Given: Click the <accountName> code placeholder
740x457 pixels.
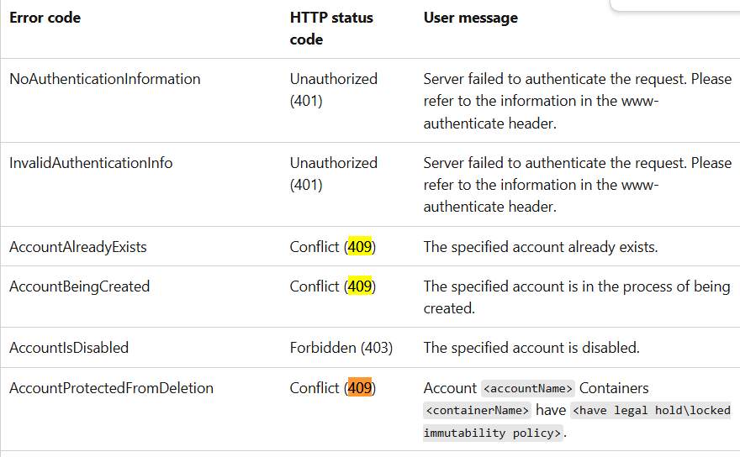Looking at the screenshot, I should point(528,388).
